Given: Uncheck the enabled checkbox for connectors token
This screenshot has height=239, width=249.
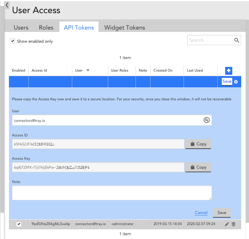Looking at the screenshot, I should [19, 224].
